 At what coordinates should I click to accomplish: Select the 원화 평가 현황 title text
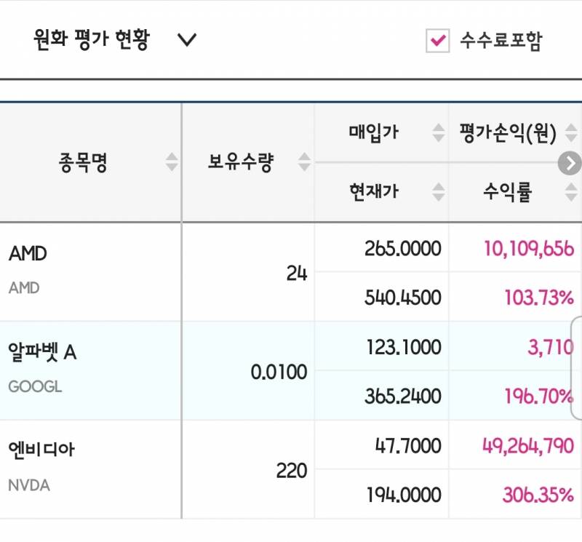coord(92,39)
